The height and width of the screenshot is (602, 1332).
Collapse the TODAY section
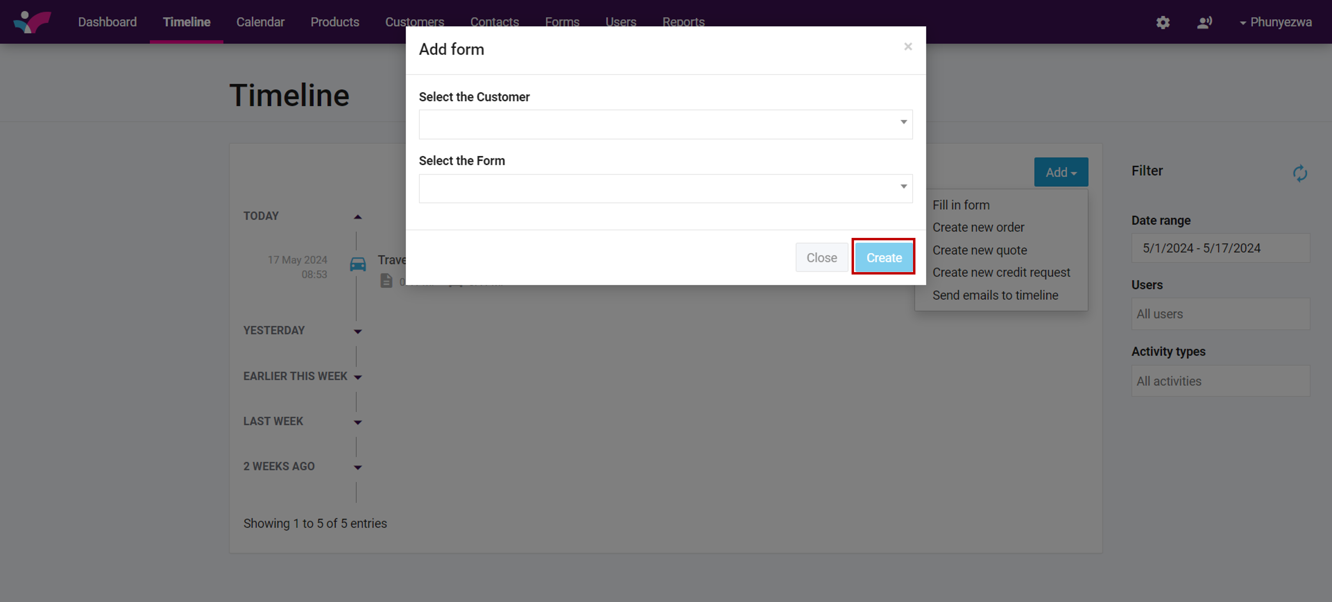coord(357,217)
